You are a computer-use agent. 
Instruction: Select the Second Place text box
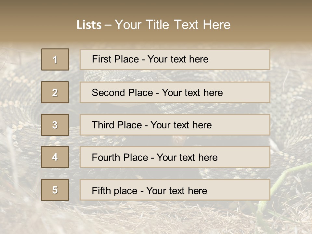click(175, 92)
